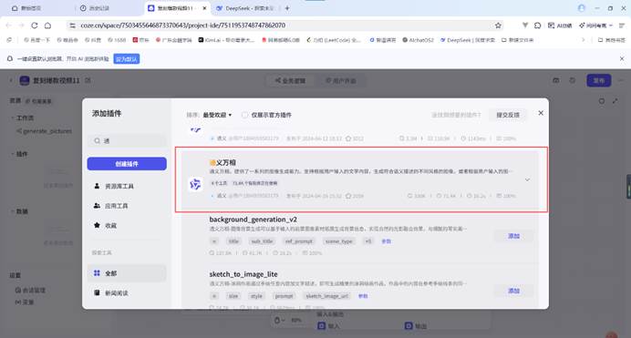
Task: Enable the 仅展示官方插件 option
Action: click(244, 115)
